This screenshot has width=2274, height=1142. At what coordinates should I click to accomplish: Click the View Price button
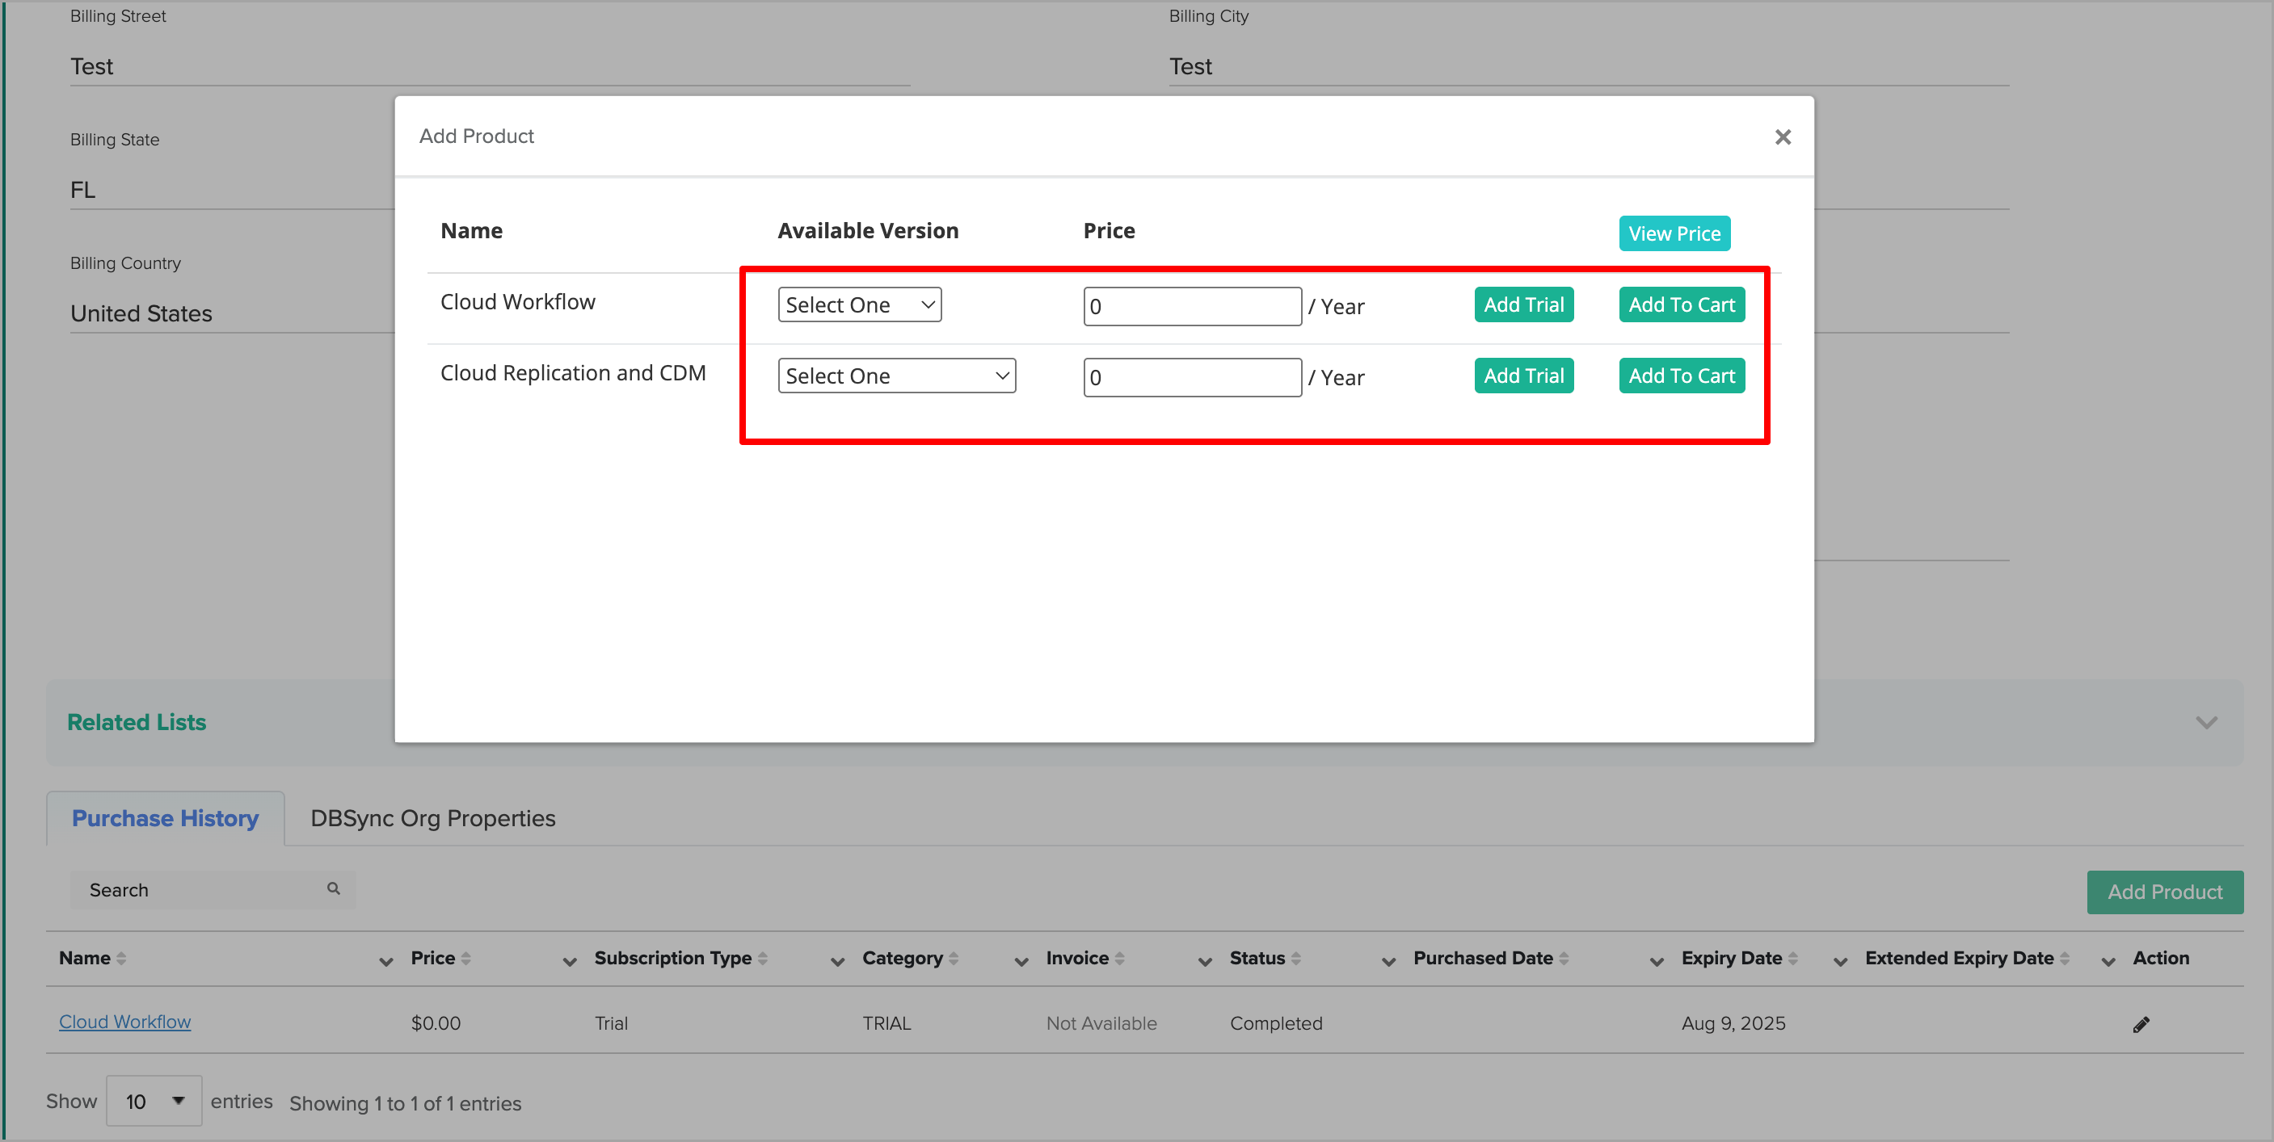(1674, 234)
